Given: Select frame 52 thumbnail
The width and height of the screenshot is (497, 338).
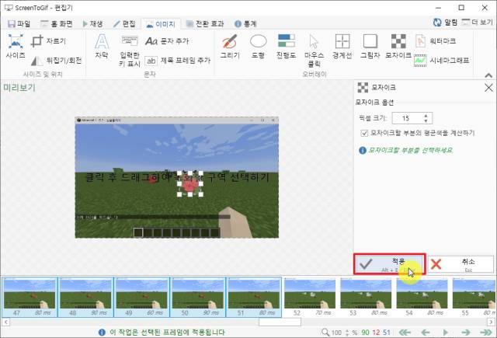Looking at the screenshot, I should pyautogui.click(x=310, y=297).
